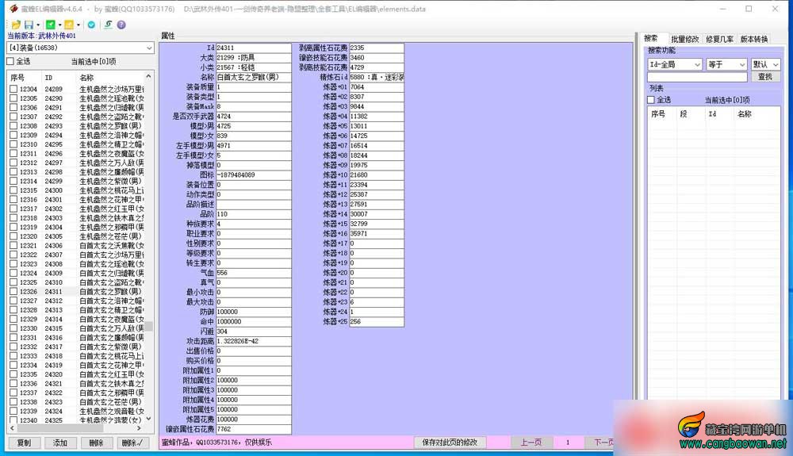The image size is (793, 456).
Task: Switch to the 版本转换 tab
Action: click(753, 39)
